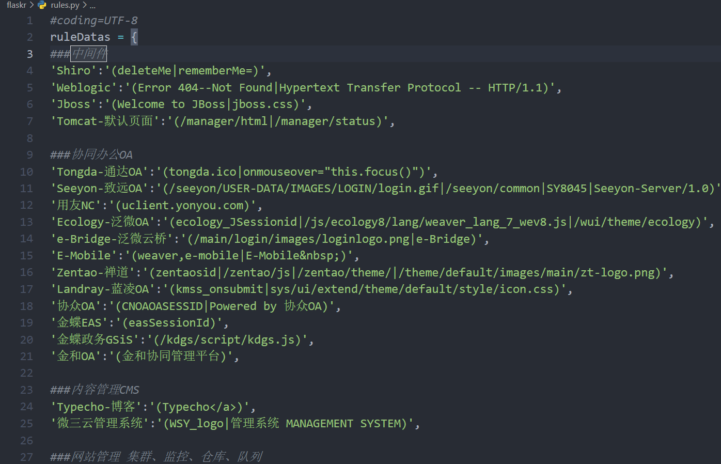Viewport: 721px width, 464px height.
Task: Click '/wui/theme/ecology' text on line 13
Action: pos(634,222)
